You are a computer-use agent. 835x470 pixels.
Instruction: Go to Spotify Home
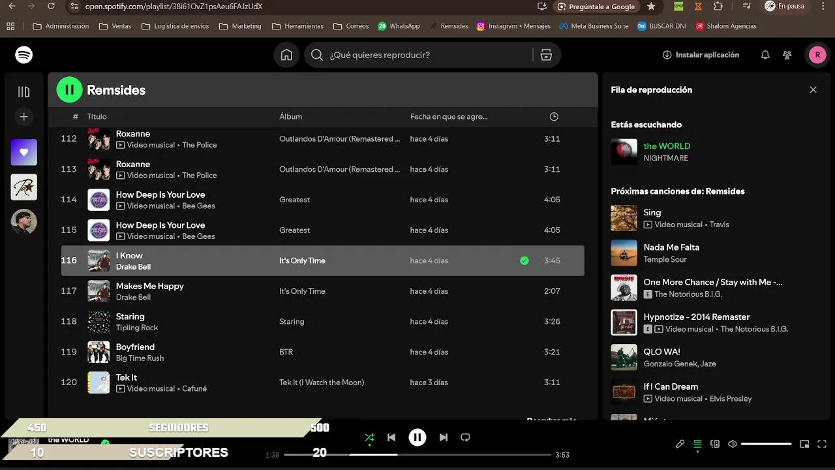(286, 55)
